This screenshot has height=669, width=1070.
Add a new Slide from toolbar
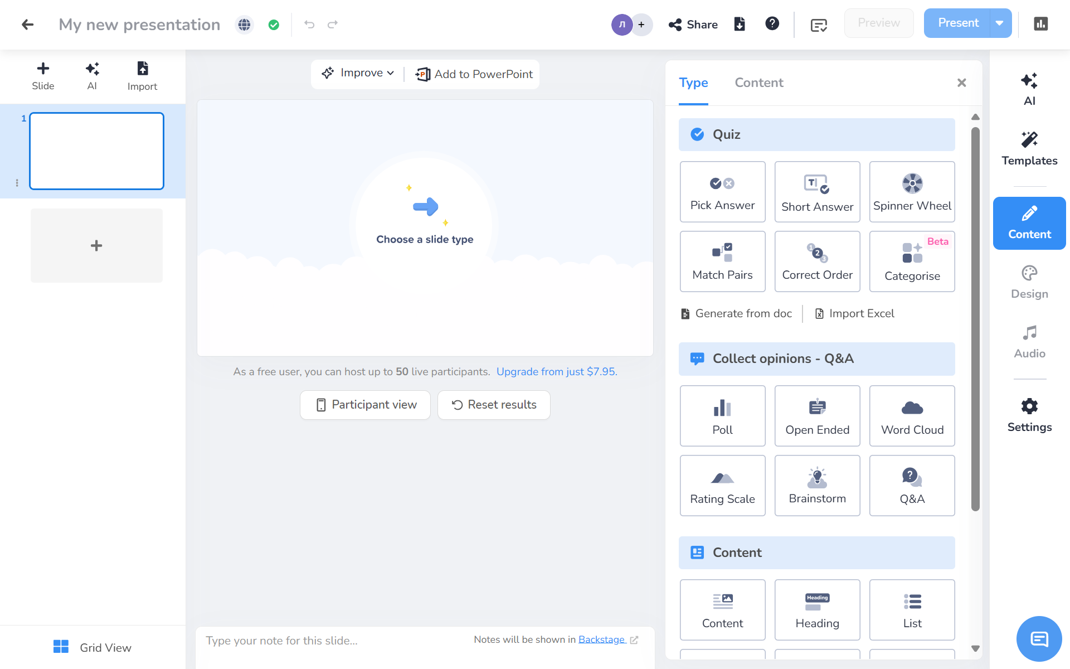(x=43, y=76)
